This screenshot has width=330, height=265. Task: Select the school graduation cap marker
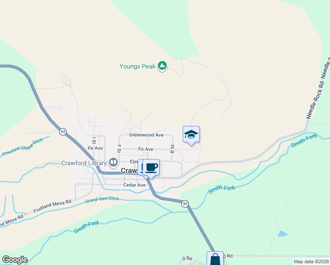click(191, 136)
